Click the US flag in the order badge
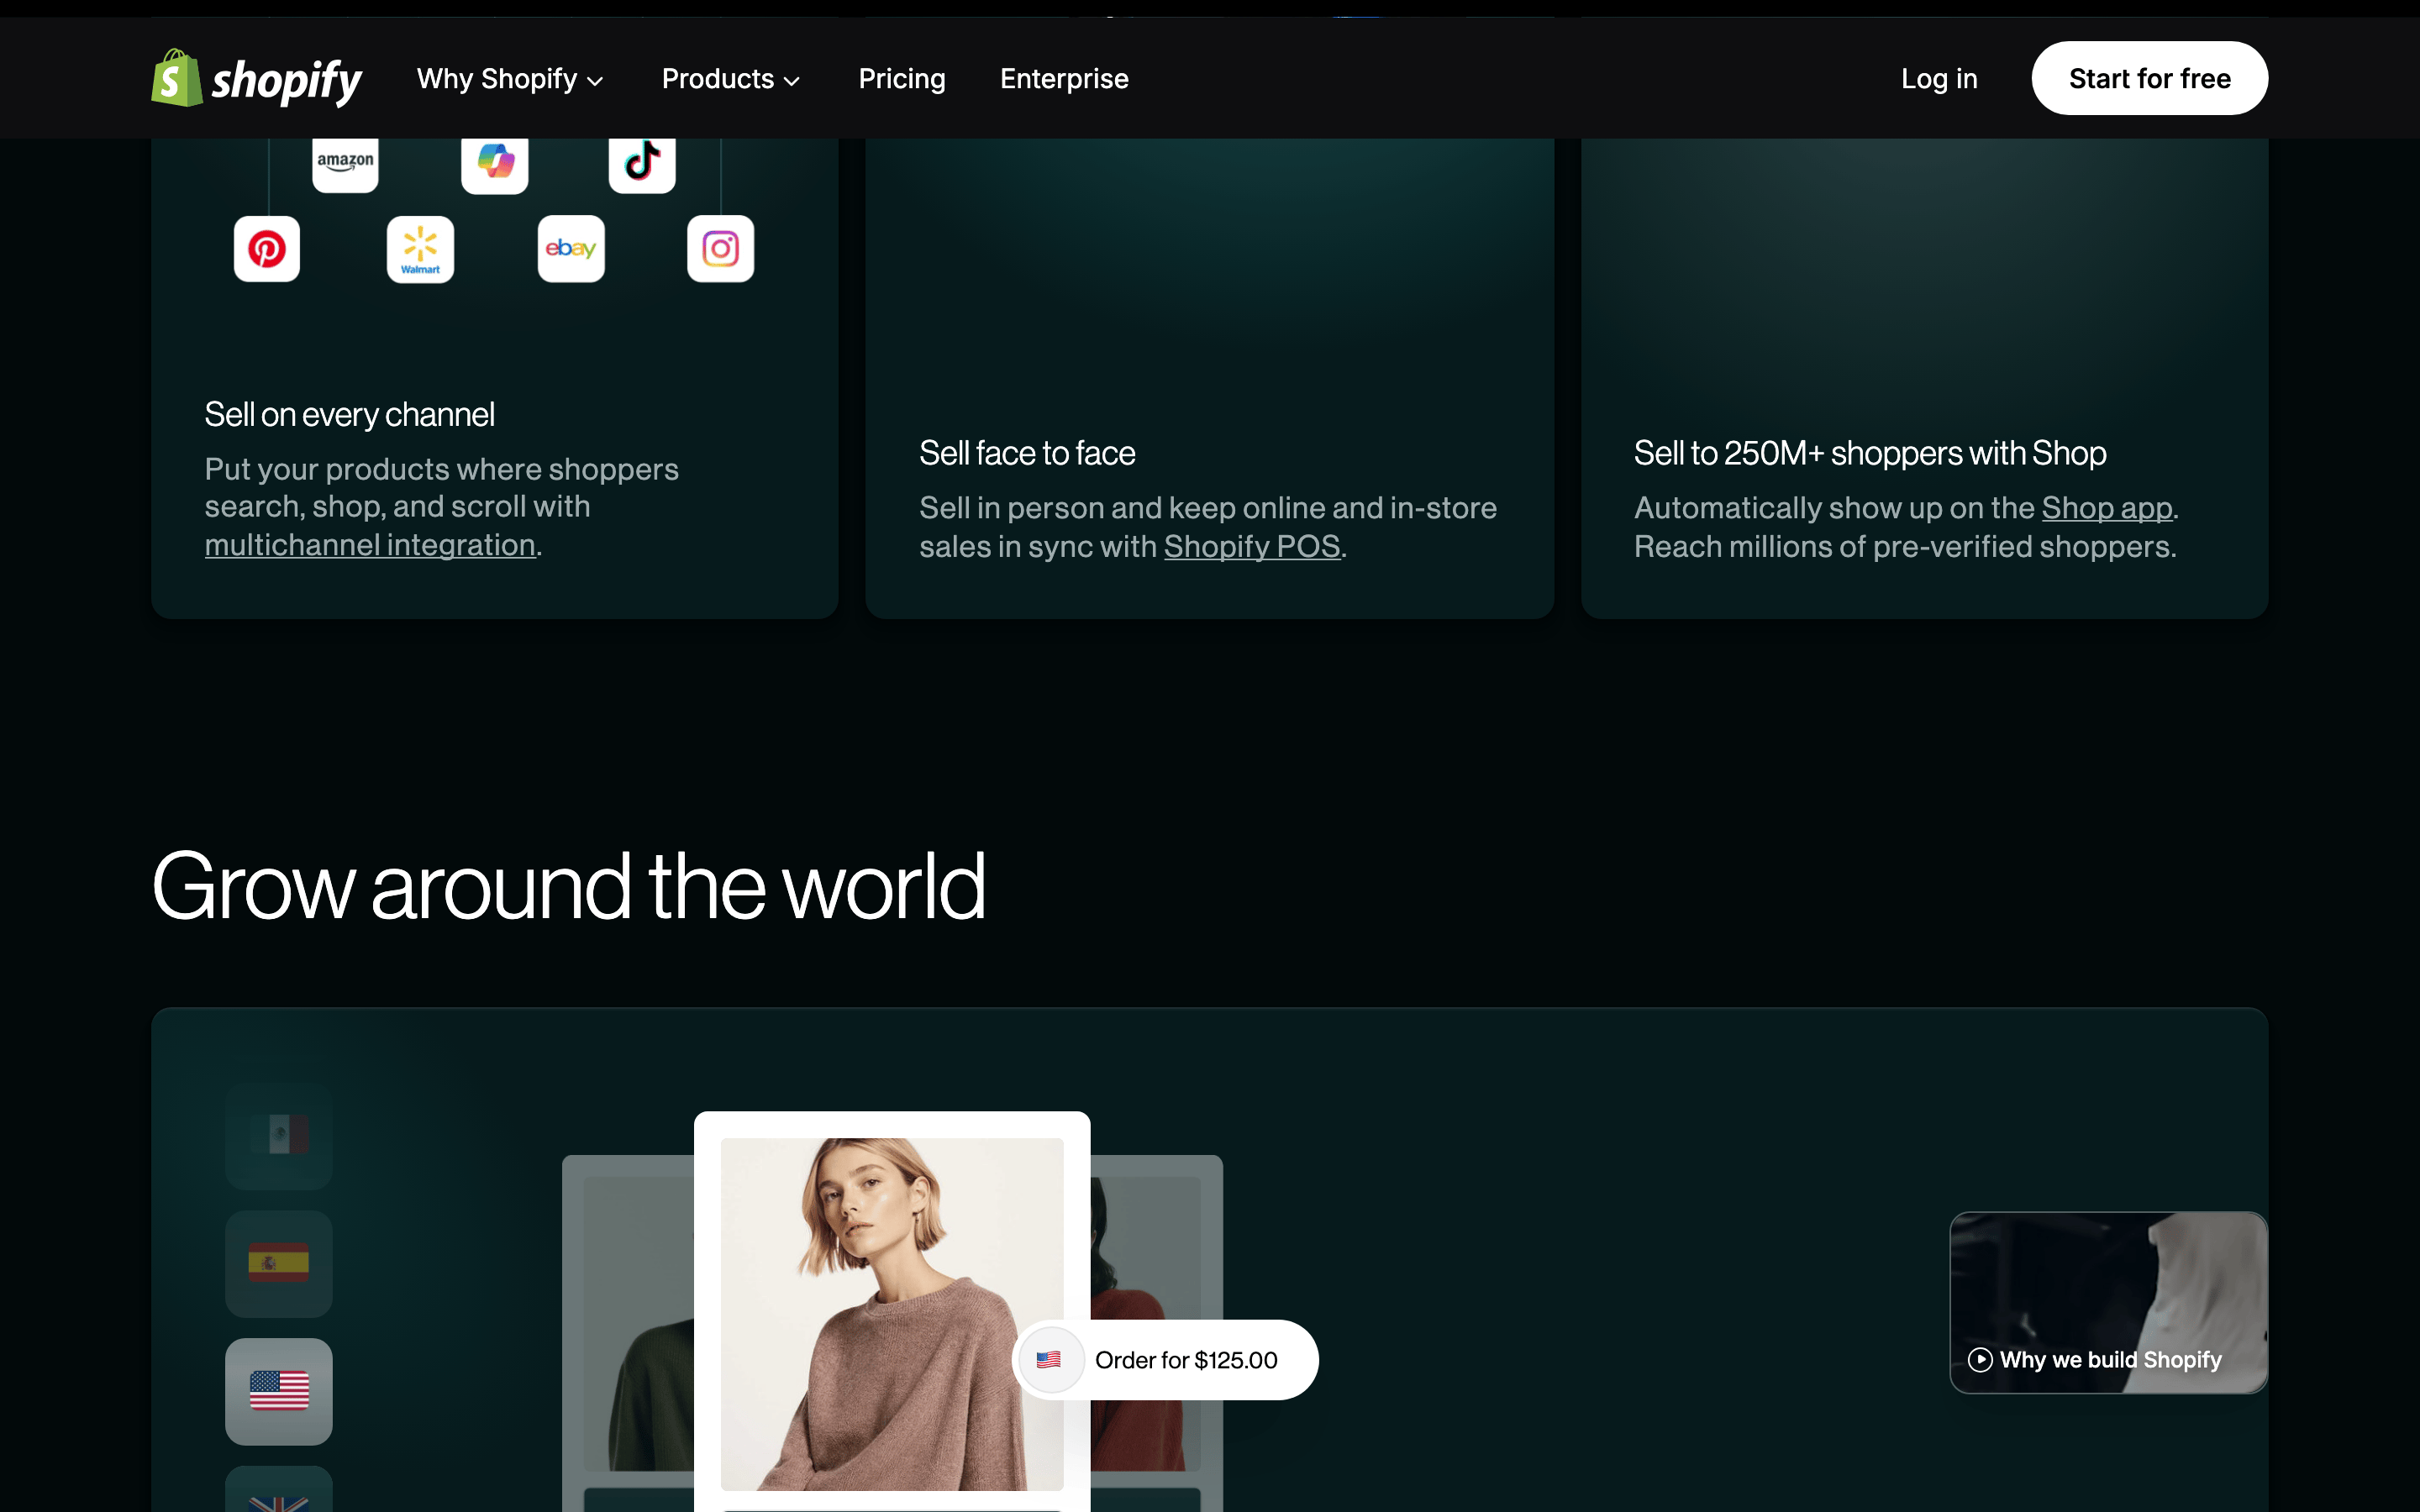Screen dimensions: 2420x1512 1049,1360
